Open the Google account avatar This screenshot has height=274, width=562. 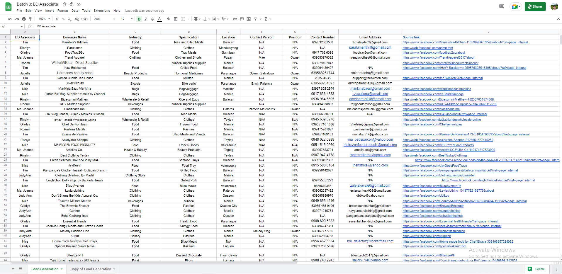tap(554, 6)
